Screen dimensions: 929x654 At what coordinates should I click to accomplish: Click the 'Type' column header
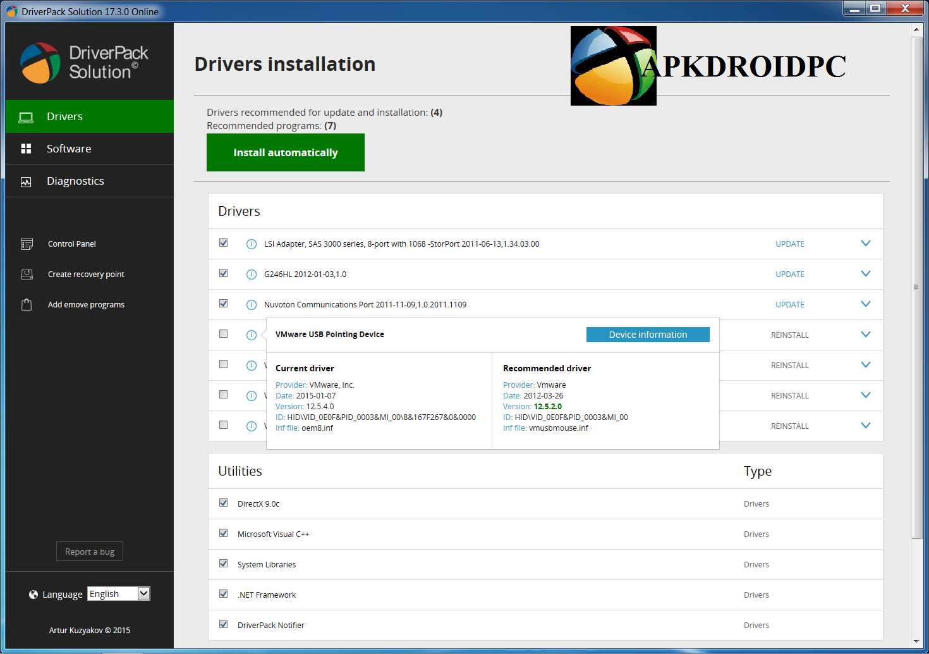pos(758,471)
